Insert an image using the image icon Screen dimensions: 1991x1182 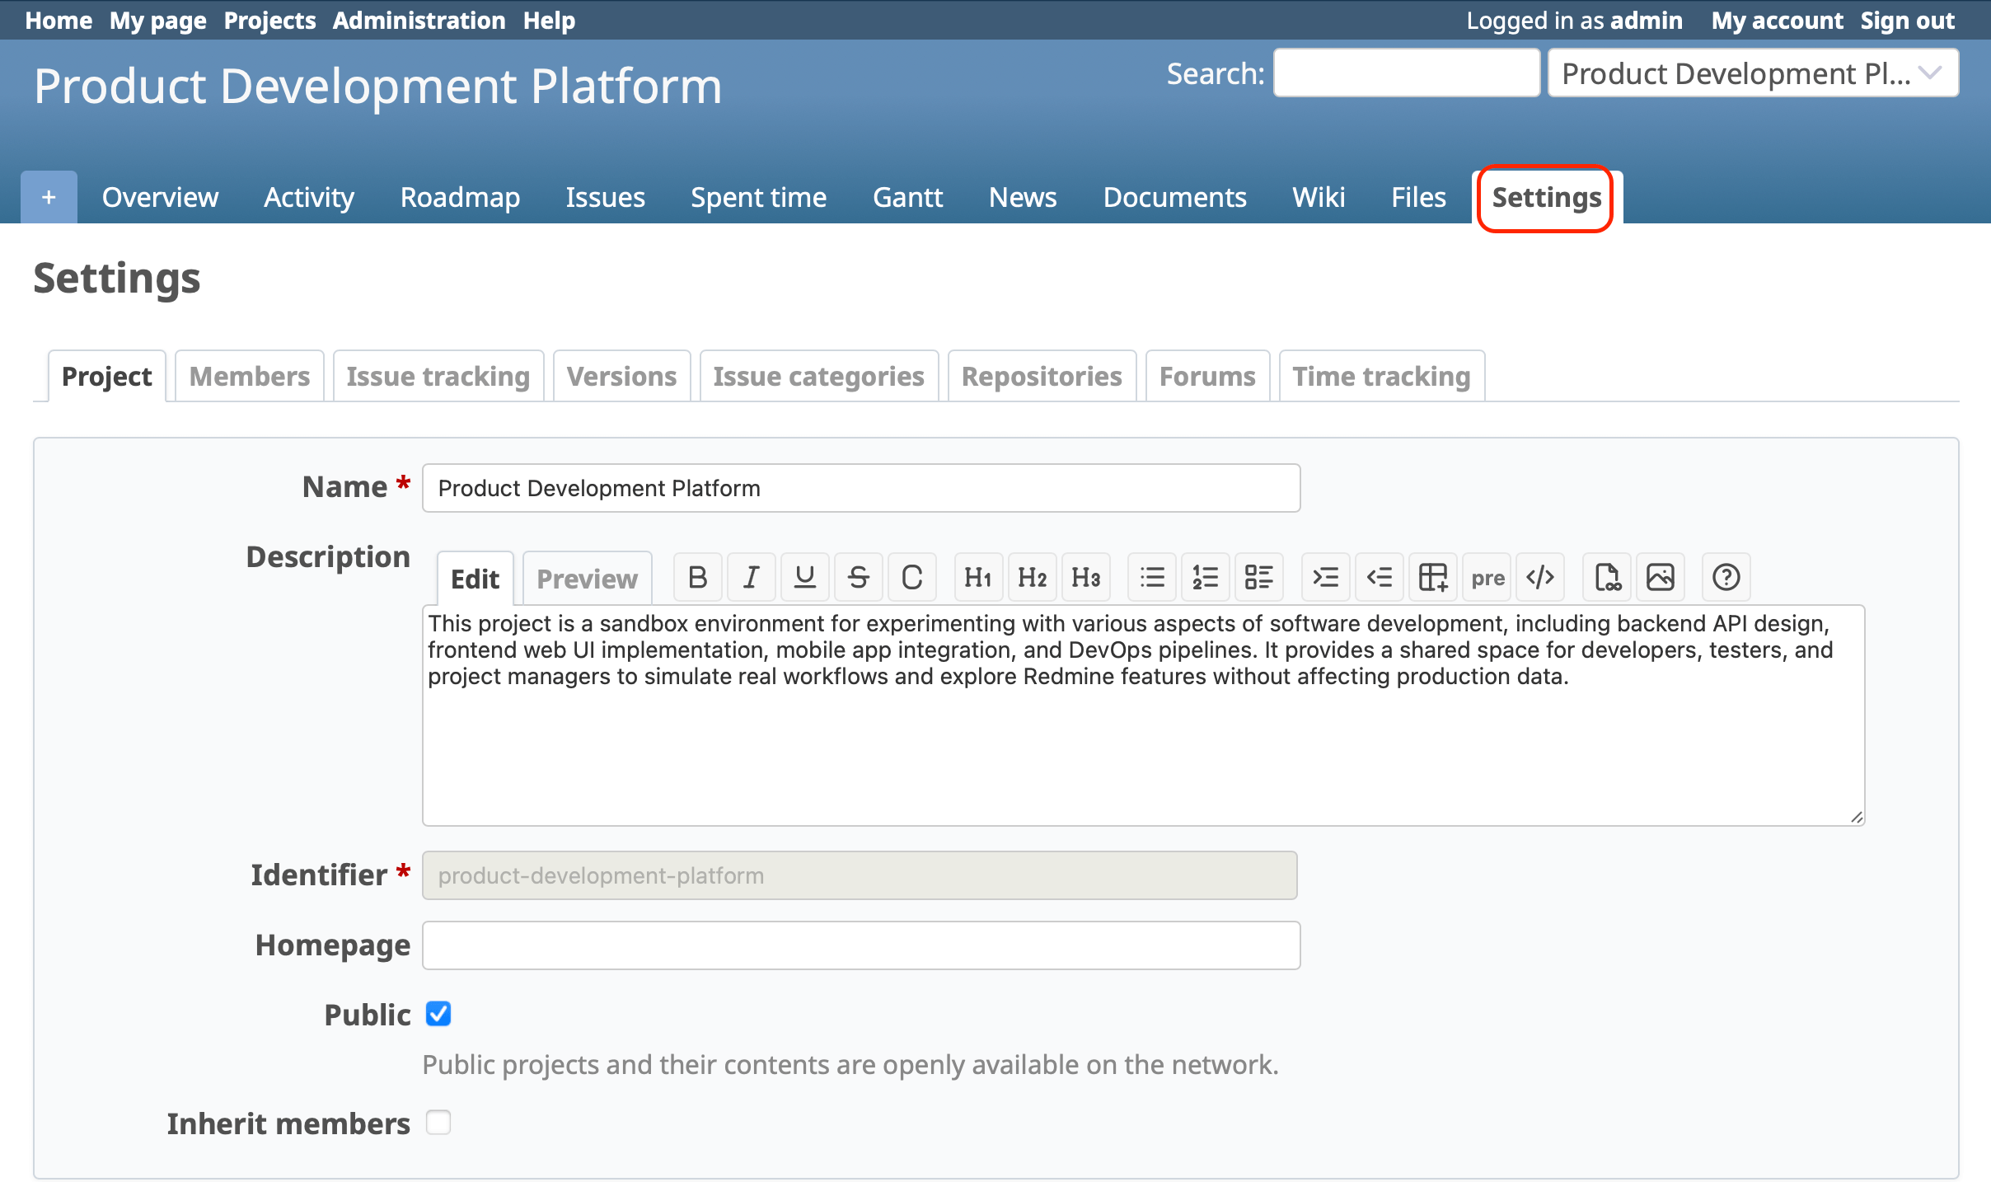tap(1660, 578)
